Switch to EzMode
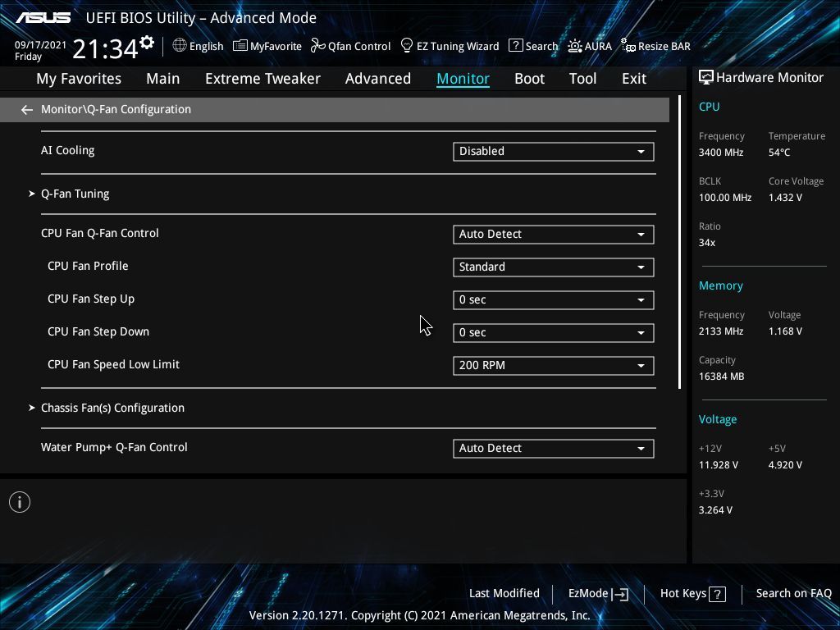Viewport: 840px width, 630px height. (598, 594)
